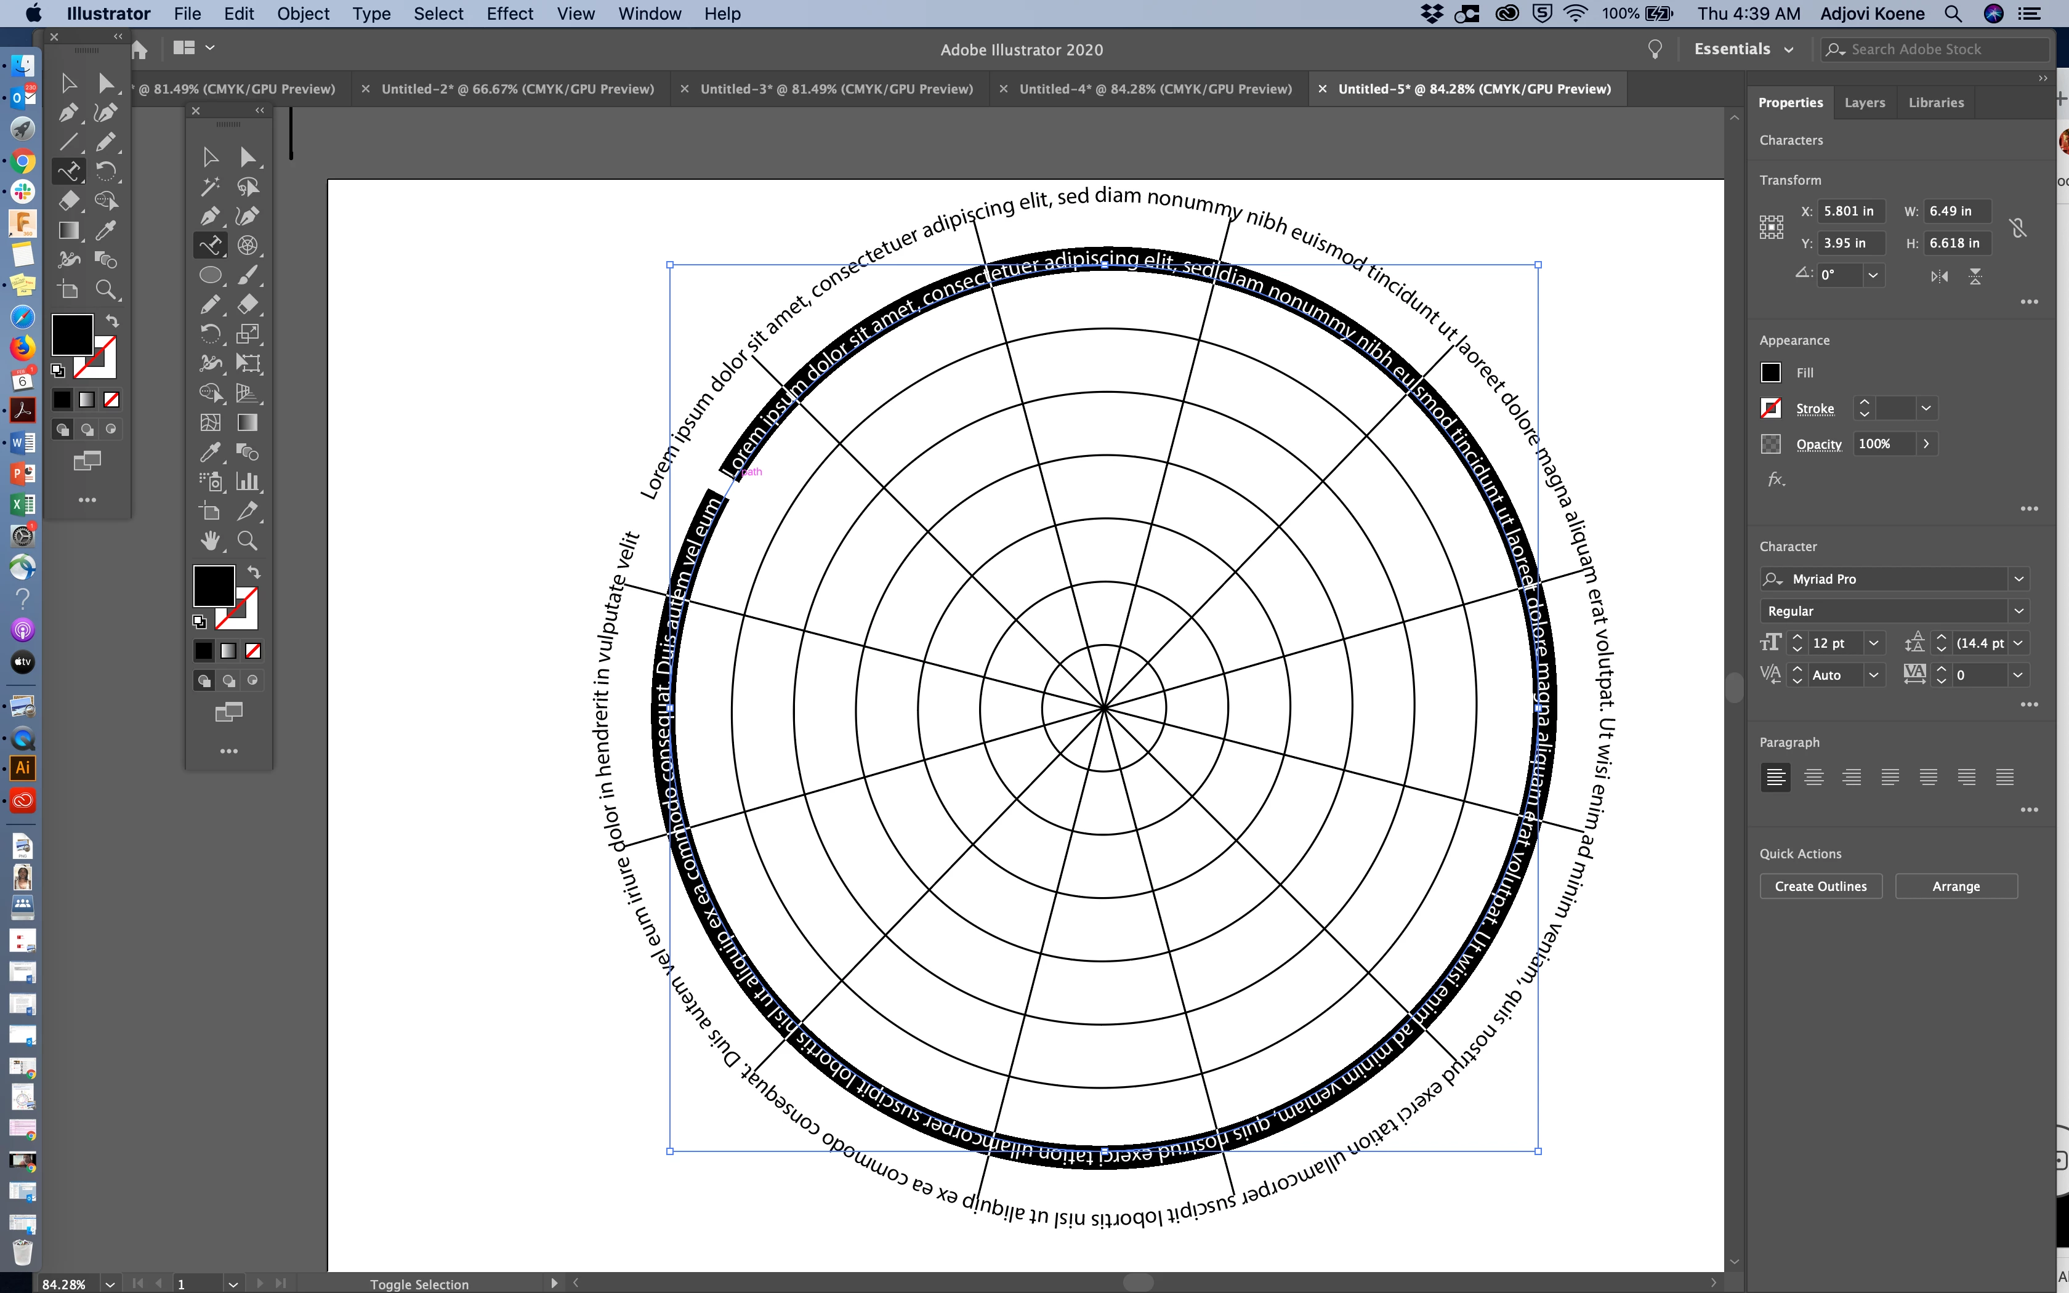The width and height of the screenshot is (2069, 1293).
Task: Activate the Column Graph tool
Action: (247, 481)
